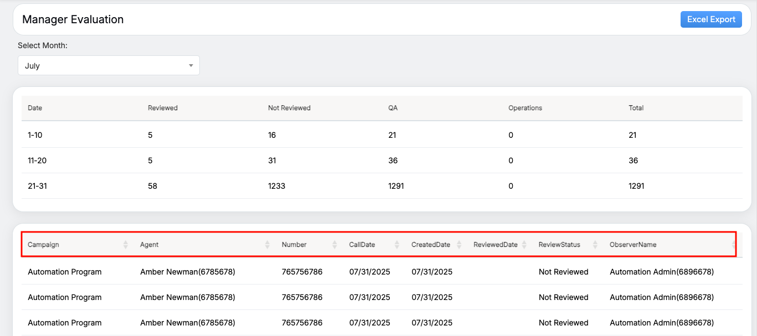Image resolution: width=757 pixels, height=336 pixels.
Task: Click the Manager Evaluation page title
Action: click(x=73, y=19)
